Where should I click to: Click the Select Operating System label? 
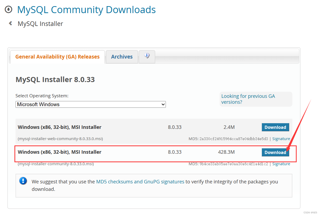pos(42,96)
